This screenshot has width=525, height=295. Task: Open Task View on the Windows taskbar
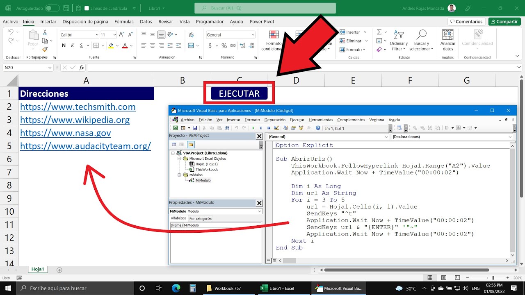159,288
